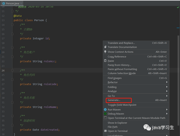
Task: Click the Integer type on line 17
Action: tap(38, 38)
